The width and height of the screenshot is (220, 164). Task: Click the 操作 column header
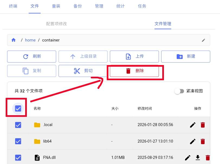[x=198, y=108]
